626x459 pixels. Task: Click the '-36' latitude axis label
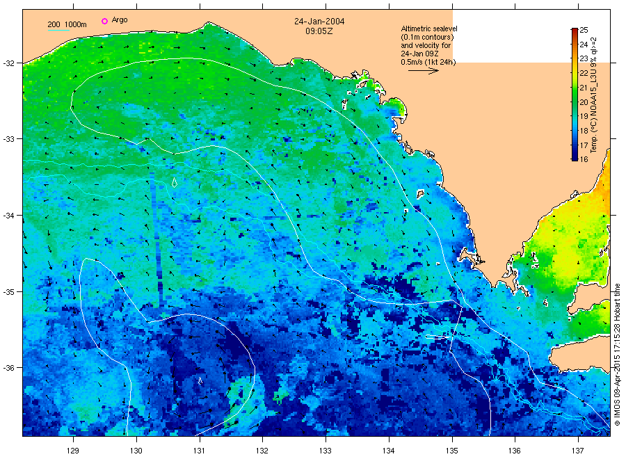pyautogui.click(x=8, y=368)
